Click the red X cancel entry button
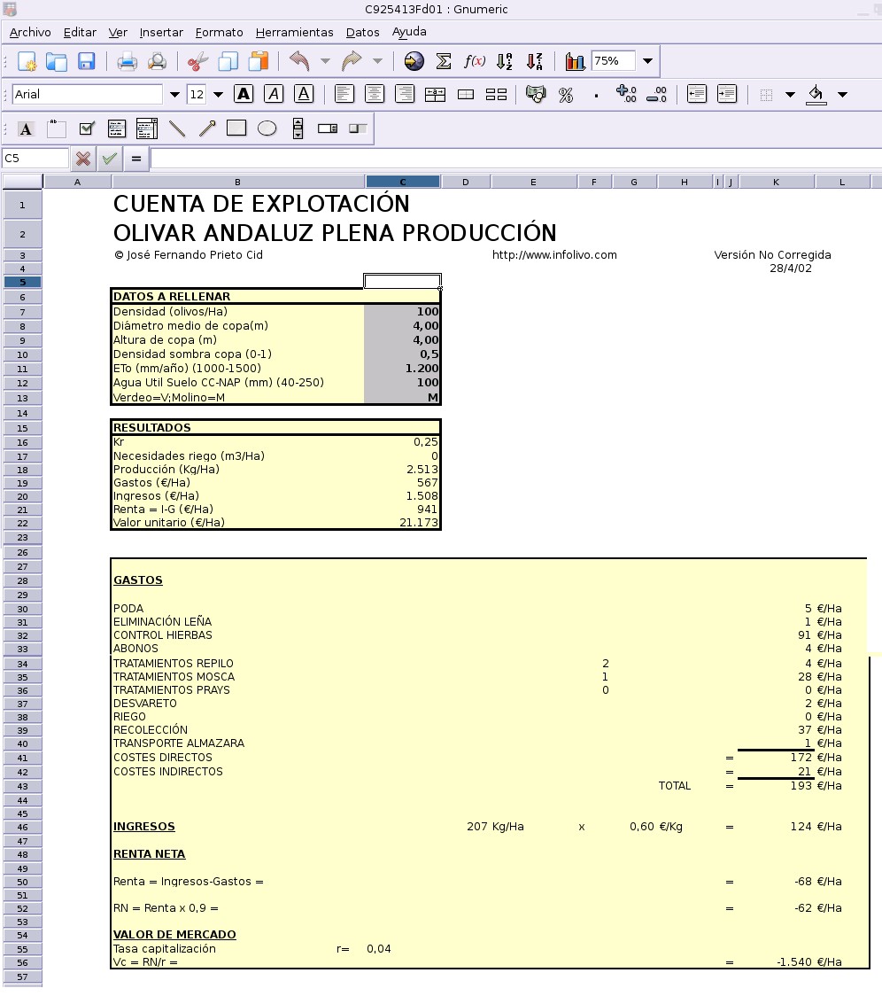This screenshot has width=882, height=996. pyautogui.click(x=83, y=159)
